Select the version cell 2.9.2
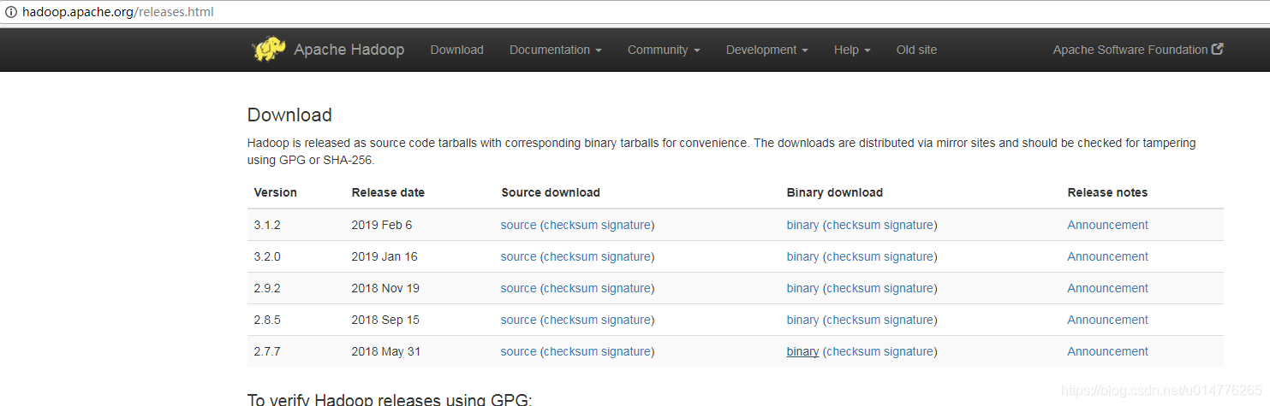Screen dimensions: 1270x406 pyautogui.click(x=267, y=288)
